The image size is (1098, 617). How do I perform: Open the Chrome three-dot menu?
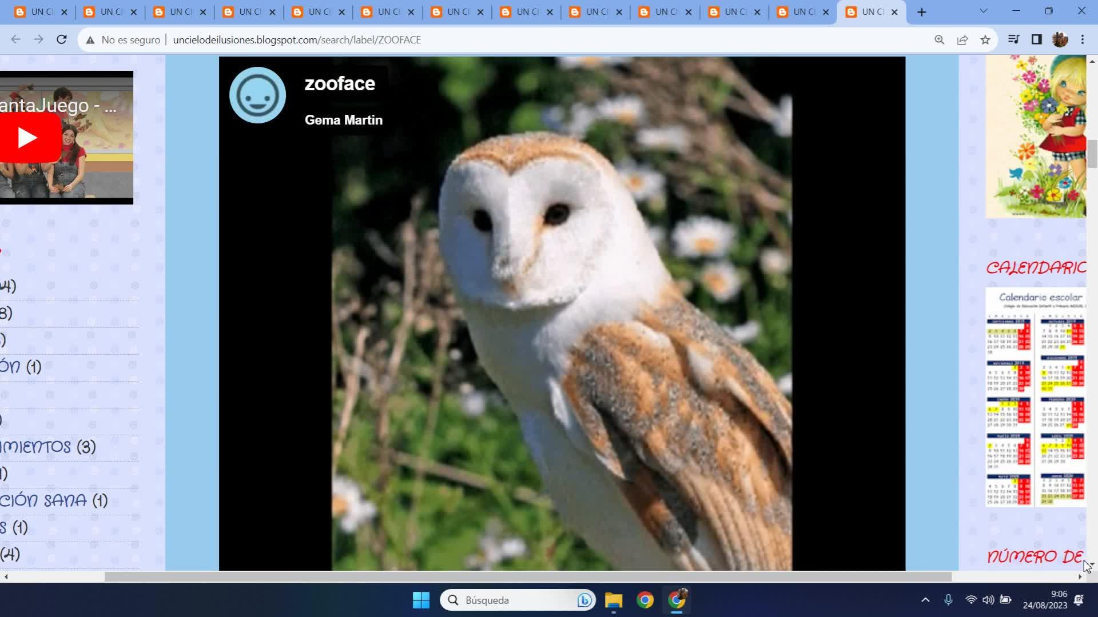click(1083, 39)
